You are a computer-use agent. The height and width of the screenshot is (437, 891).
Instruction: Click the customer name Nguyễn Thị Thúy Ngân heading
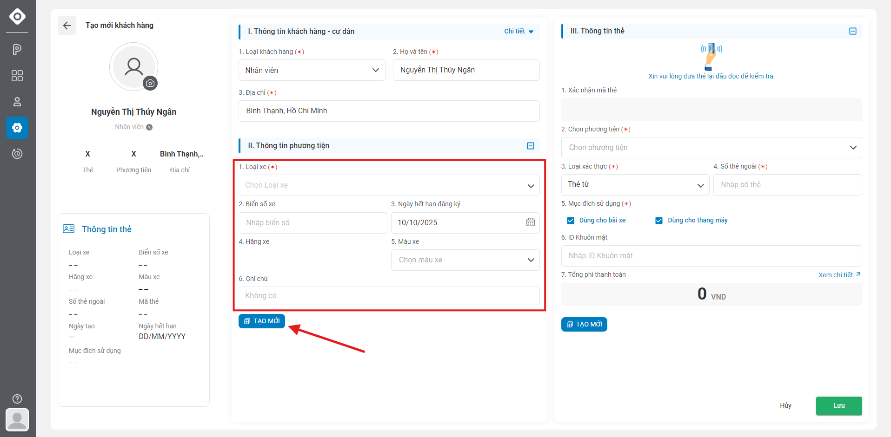pyautogui.click(x=133, y=112)
